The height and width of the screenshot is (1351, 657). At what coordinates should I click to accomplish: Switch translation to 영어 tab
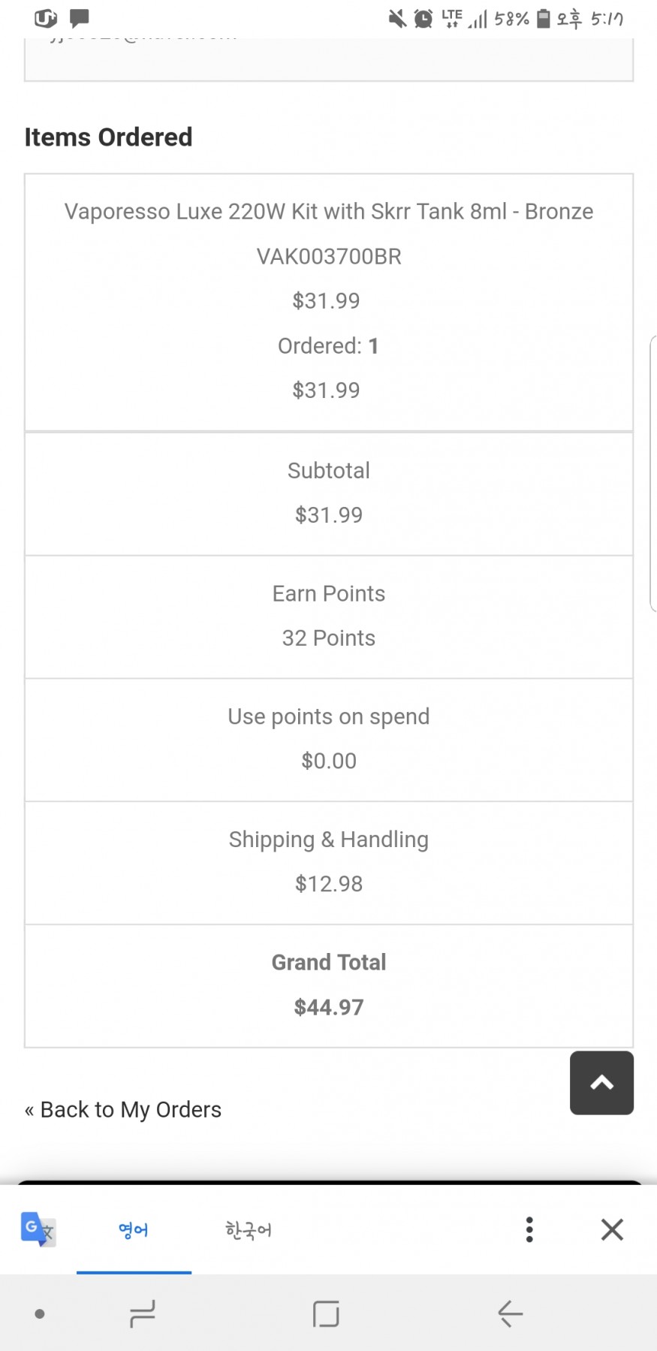coord(134,1230)
